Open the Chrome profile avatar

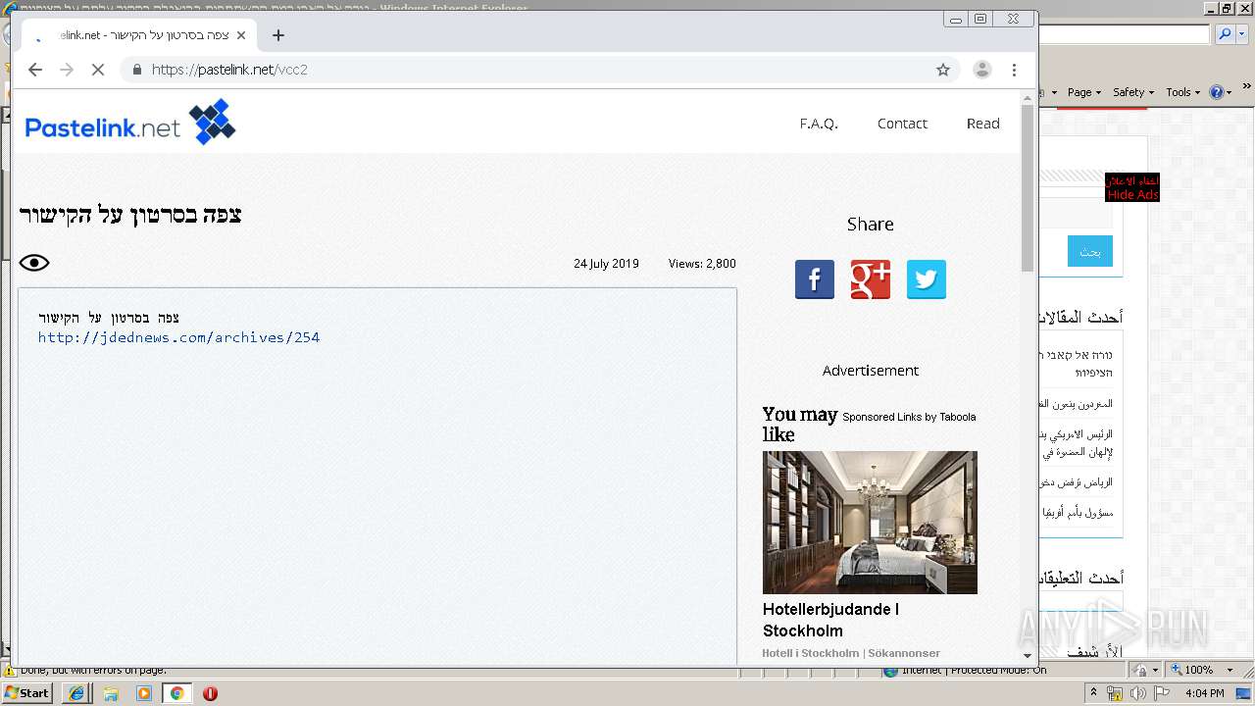click(981, 70)
